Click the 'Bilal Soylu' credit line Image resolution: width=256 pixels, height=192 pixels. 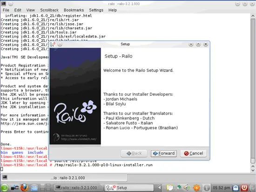[115, 104]
